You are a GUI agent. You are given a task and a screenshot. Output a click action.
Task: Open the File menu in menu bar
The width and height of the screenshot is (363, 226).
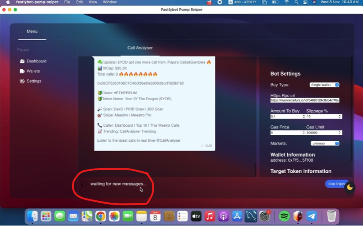coord(67,2)
